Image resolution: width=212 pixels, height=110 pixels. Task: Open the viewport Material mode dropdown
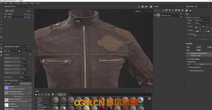pyautogui.click(x=143, y=11)
